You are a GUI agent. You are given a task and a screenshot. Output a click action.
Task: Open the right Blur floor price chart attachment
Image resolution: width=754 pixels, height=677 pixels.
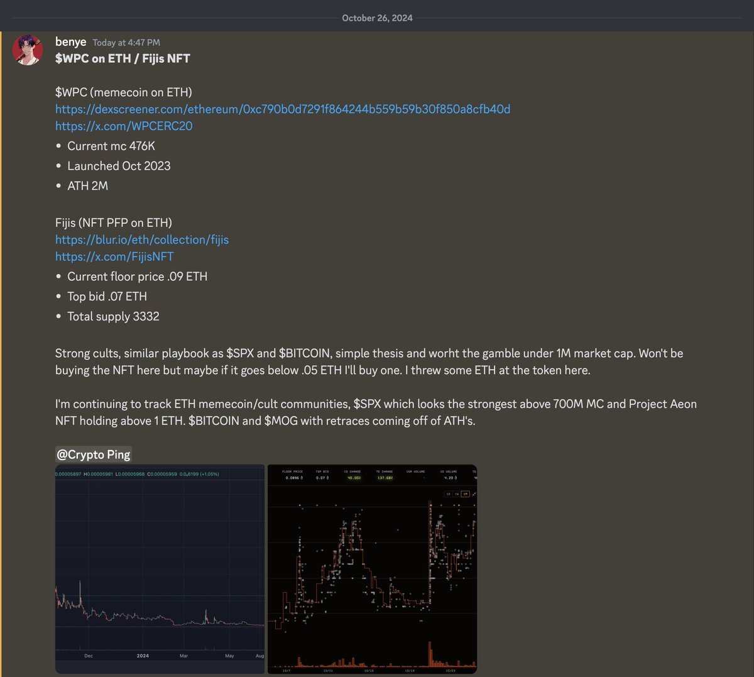(x=372, y=569)
